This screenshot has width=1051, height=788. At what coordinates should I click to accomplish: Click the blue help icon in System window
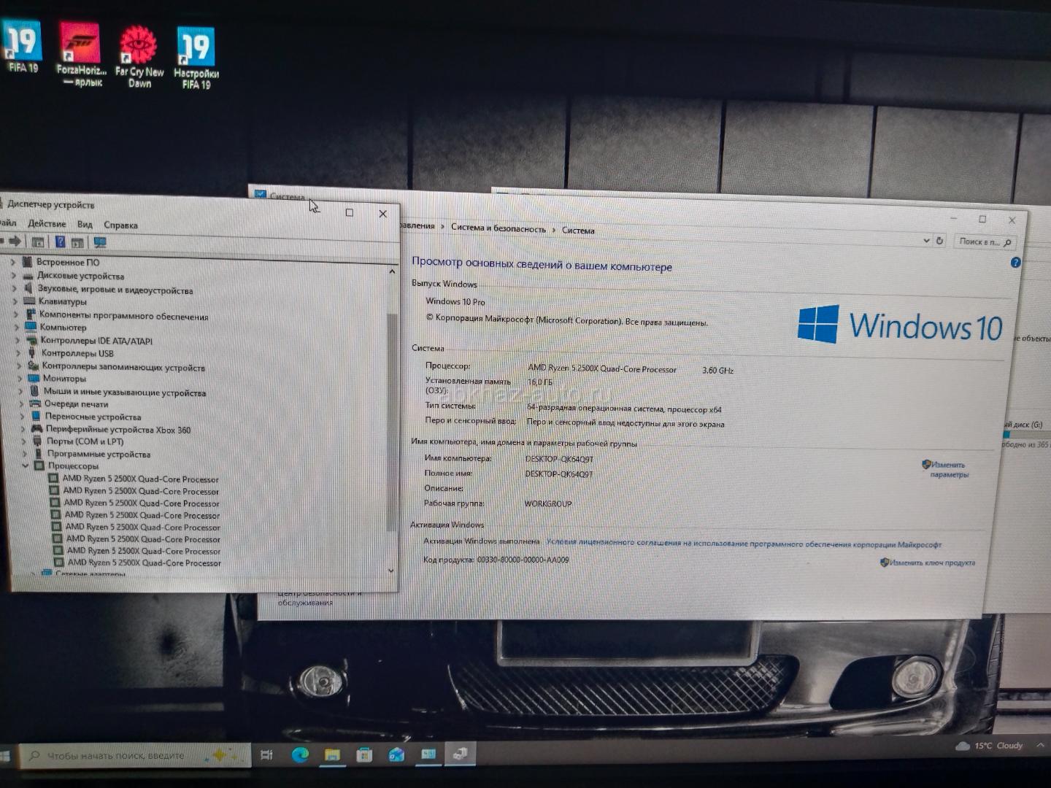point(1015,263)
